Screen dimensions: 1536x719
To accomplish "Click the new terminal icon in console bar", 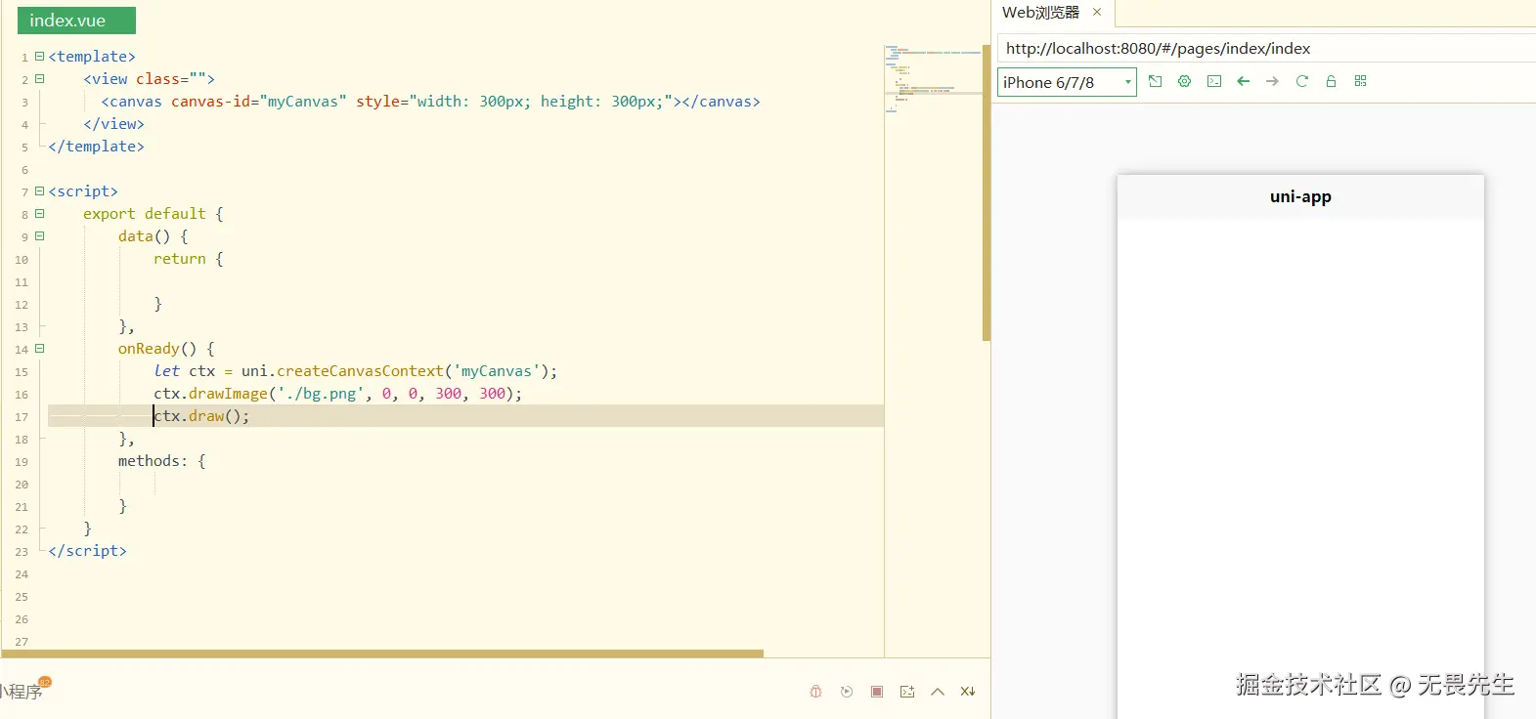I will click(x=907, y=692).
